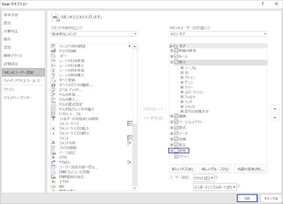Click the やり直し redo arrow icon
This screenshot has width=283, height=204.
click(x=54, y=162)
